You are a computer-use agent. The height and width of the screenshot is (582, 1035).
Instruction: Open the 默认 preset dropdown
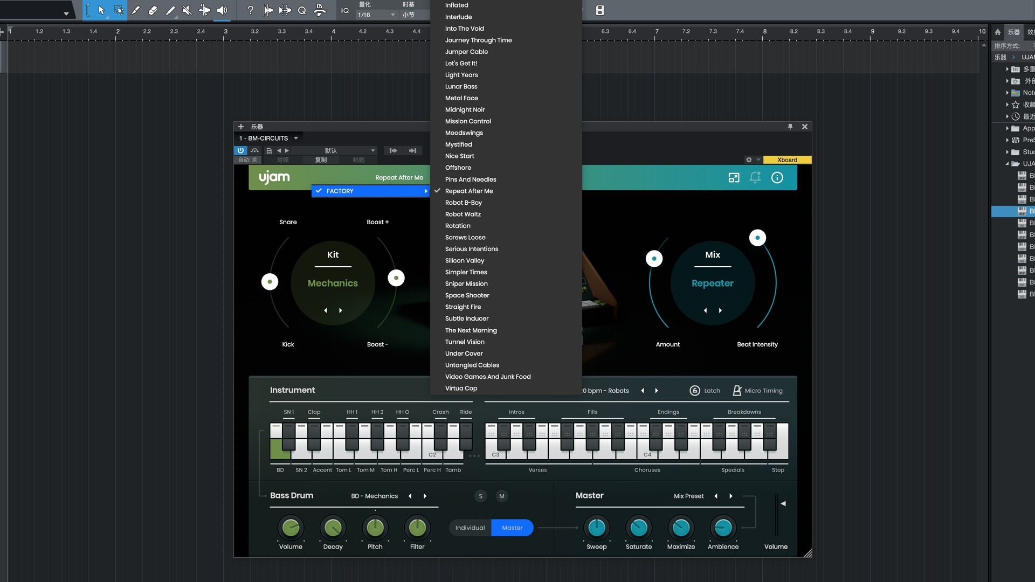point(334,151)
